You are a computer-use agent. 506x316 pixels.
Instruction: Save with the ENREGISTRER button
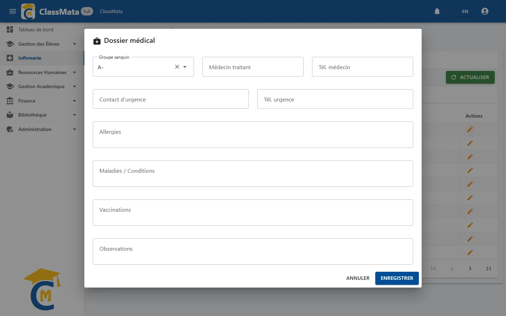[397, 278]
